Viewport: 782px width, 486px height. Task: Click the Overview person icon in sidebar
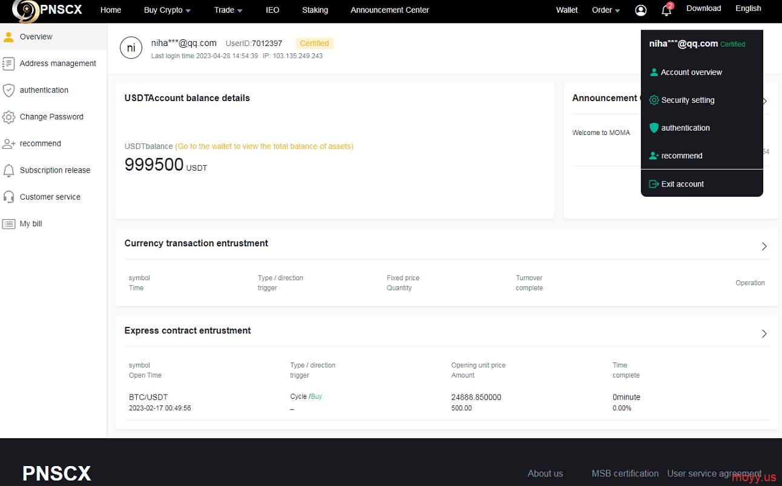(8, 36)
